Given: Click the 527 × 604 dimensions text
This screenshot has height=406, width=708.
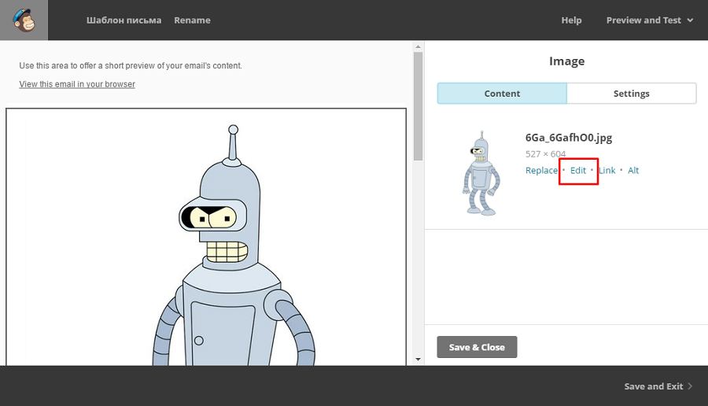Looking at the screenshot, I should pos(545,154).
